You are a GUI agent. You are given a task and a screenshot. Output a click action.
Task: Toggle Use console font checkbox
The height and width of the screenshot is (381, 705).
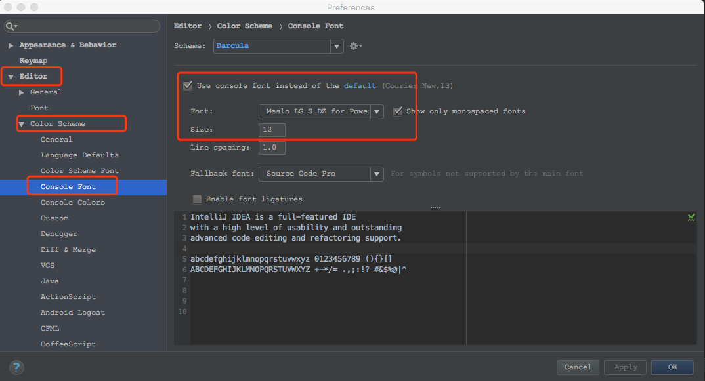point(188,85)
